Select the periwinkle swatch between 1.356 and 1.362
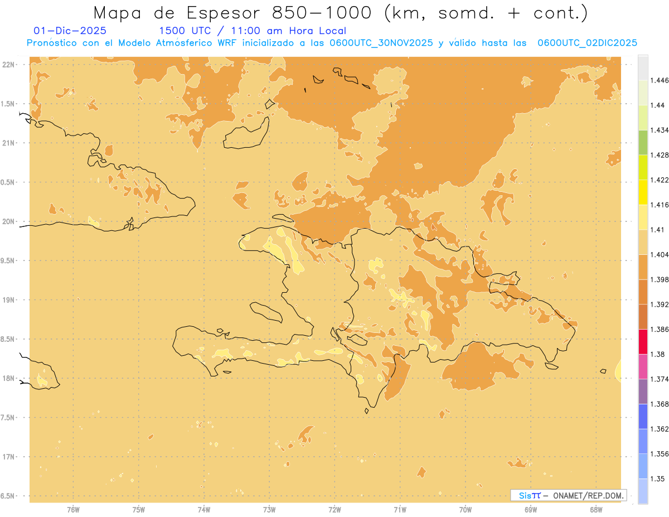Viewport: 669px width, 517px height. click(643, 441)
